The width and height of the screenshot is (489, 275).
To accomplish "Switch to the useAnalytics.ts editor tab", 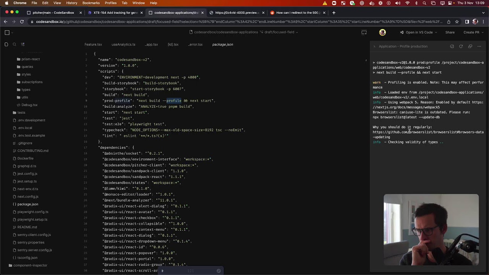I will pyautogui.click(x=123, y=44).
